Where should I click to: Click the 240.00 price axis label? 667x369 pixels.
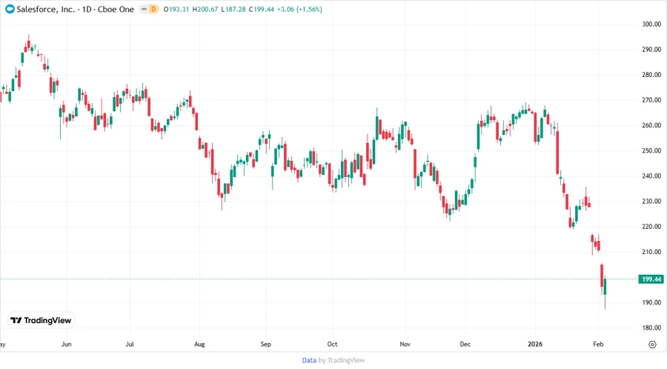pyautogui.click(x=651, y=176)
